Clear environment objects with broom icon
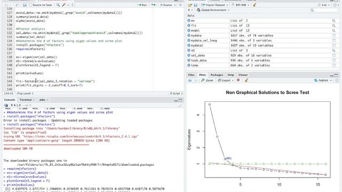The width and height of the screenshot is (342, 192). 254,5
